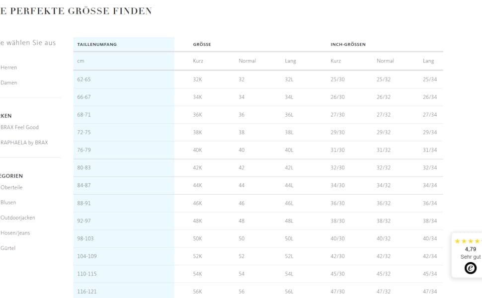The width and height of the screenshot is (482, 298).
Task: Click the Trusted Shops circular logo badge
Action: click(x=470, y=268)
